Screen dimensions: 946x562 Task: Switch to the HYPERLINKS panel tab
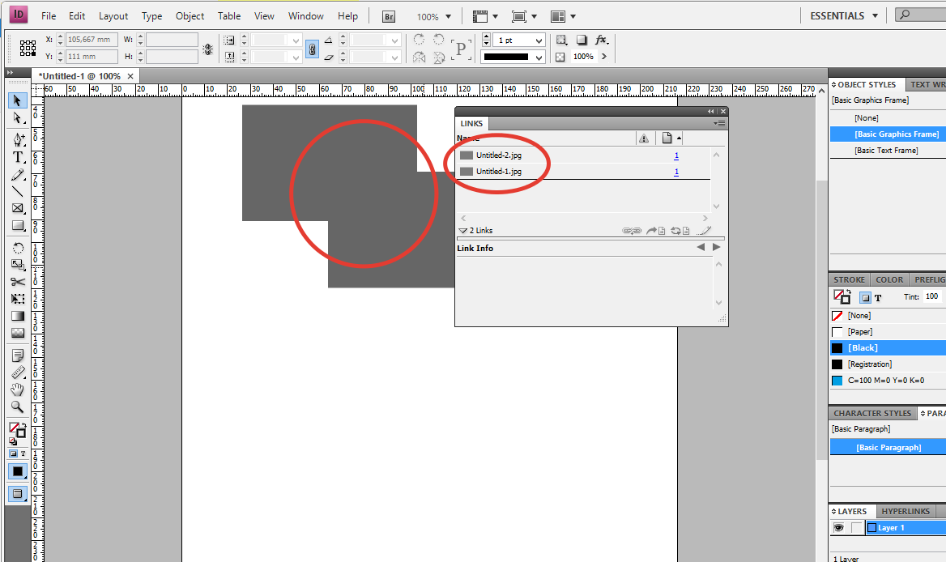(905, 511)
